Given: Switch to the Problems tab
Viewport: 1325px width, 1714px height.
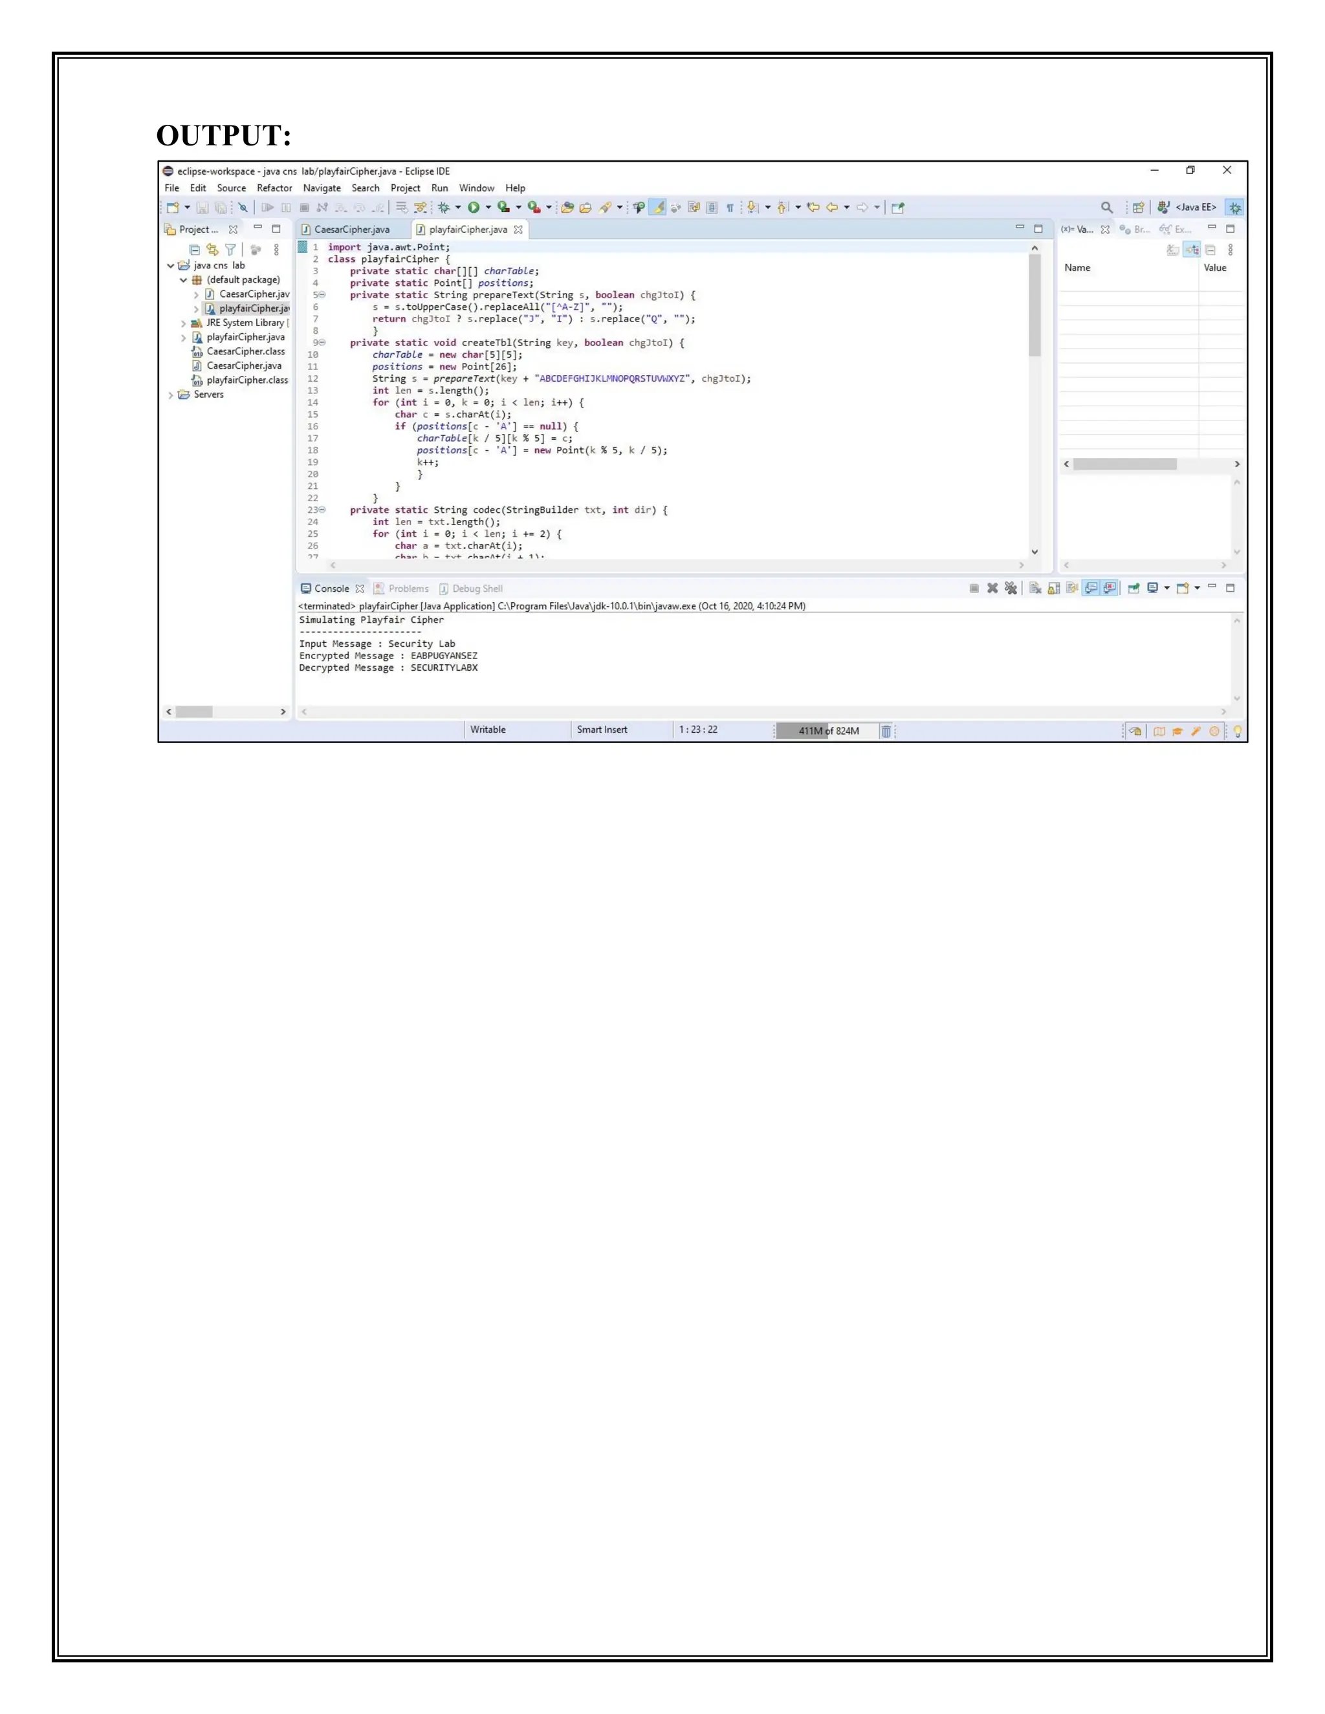Looking at the screenshot, I should point(401,589).
